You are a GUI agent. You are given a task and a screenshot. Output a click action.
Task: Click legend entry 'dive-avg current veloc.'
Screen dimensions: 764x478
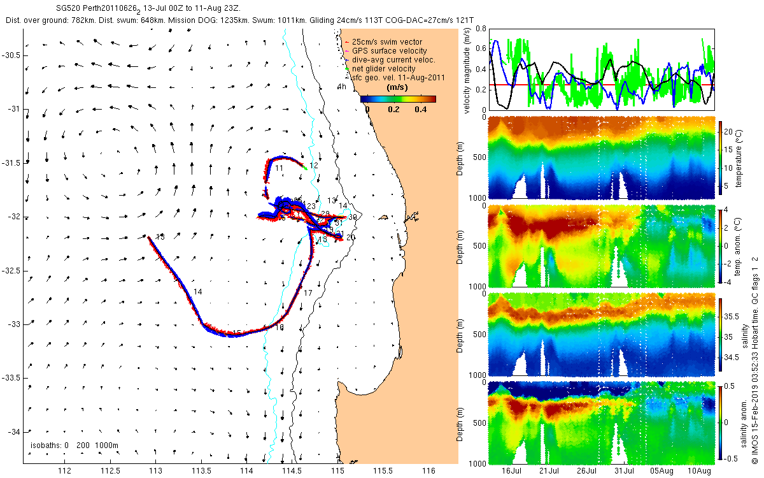click(393, 59)
